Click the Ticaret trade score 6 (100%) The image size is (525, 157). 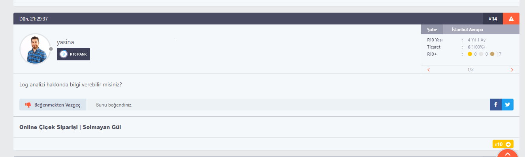(x=476, y=47)
